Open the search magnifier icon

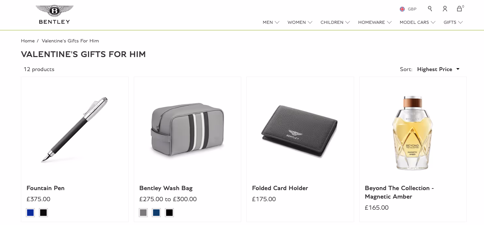coord(430,9)
